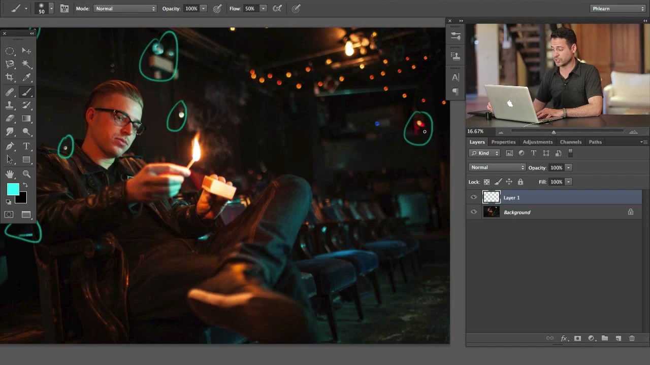Open the layer Opacity dropdown arrow
650x365 pixels.
coord(569,168)
